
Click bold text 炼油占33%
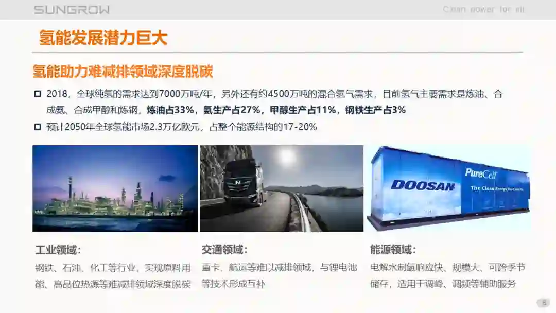170,110
